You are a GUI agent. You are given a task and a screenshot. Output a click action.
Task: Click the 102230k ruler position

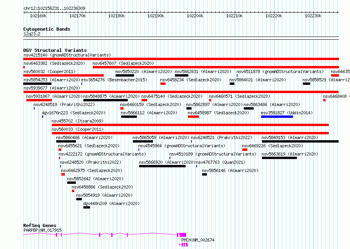(313, 16)
